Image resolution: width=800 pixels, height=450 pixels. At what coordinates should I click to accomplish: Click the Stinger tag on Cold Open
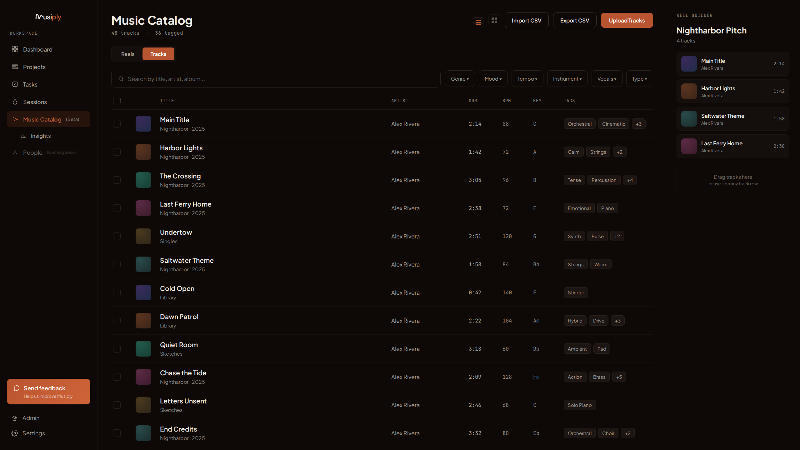point(576,292)
